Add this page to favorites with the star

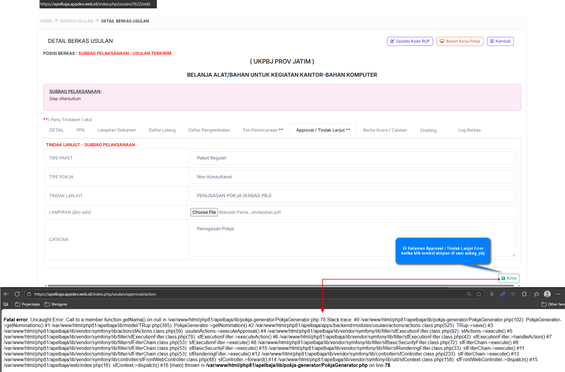click(479, 294)
